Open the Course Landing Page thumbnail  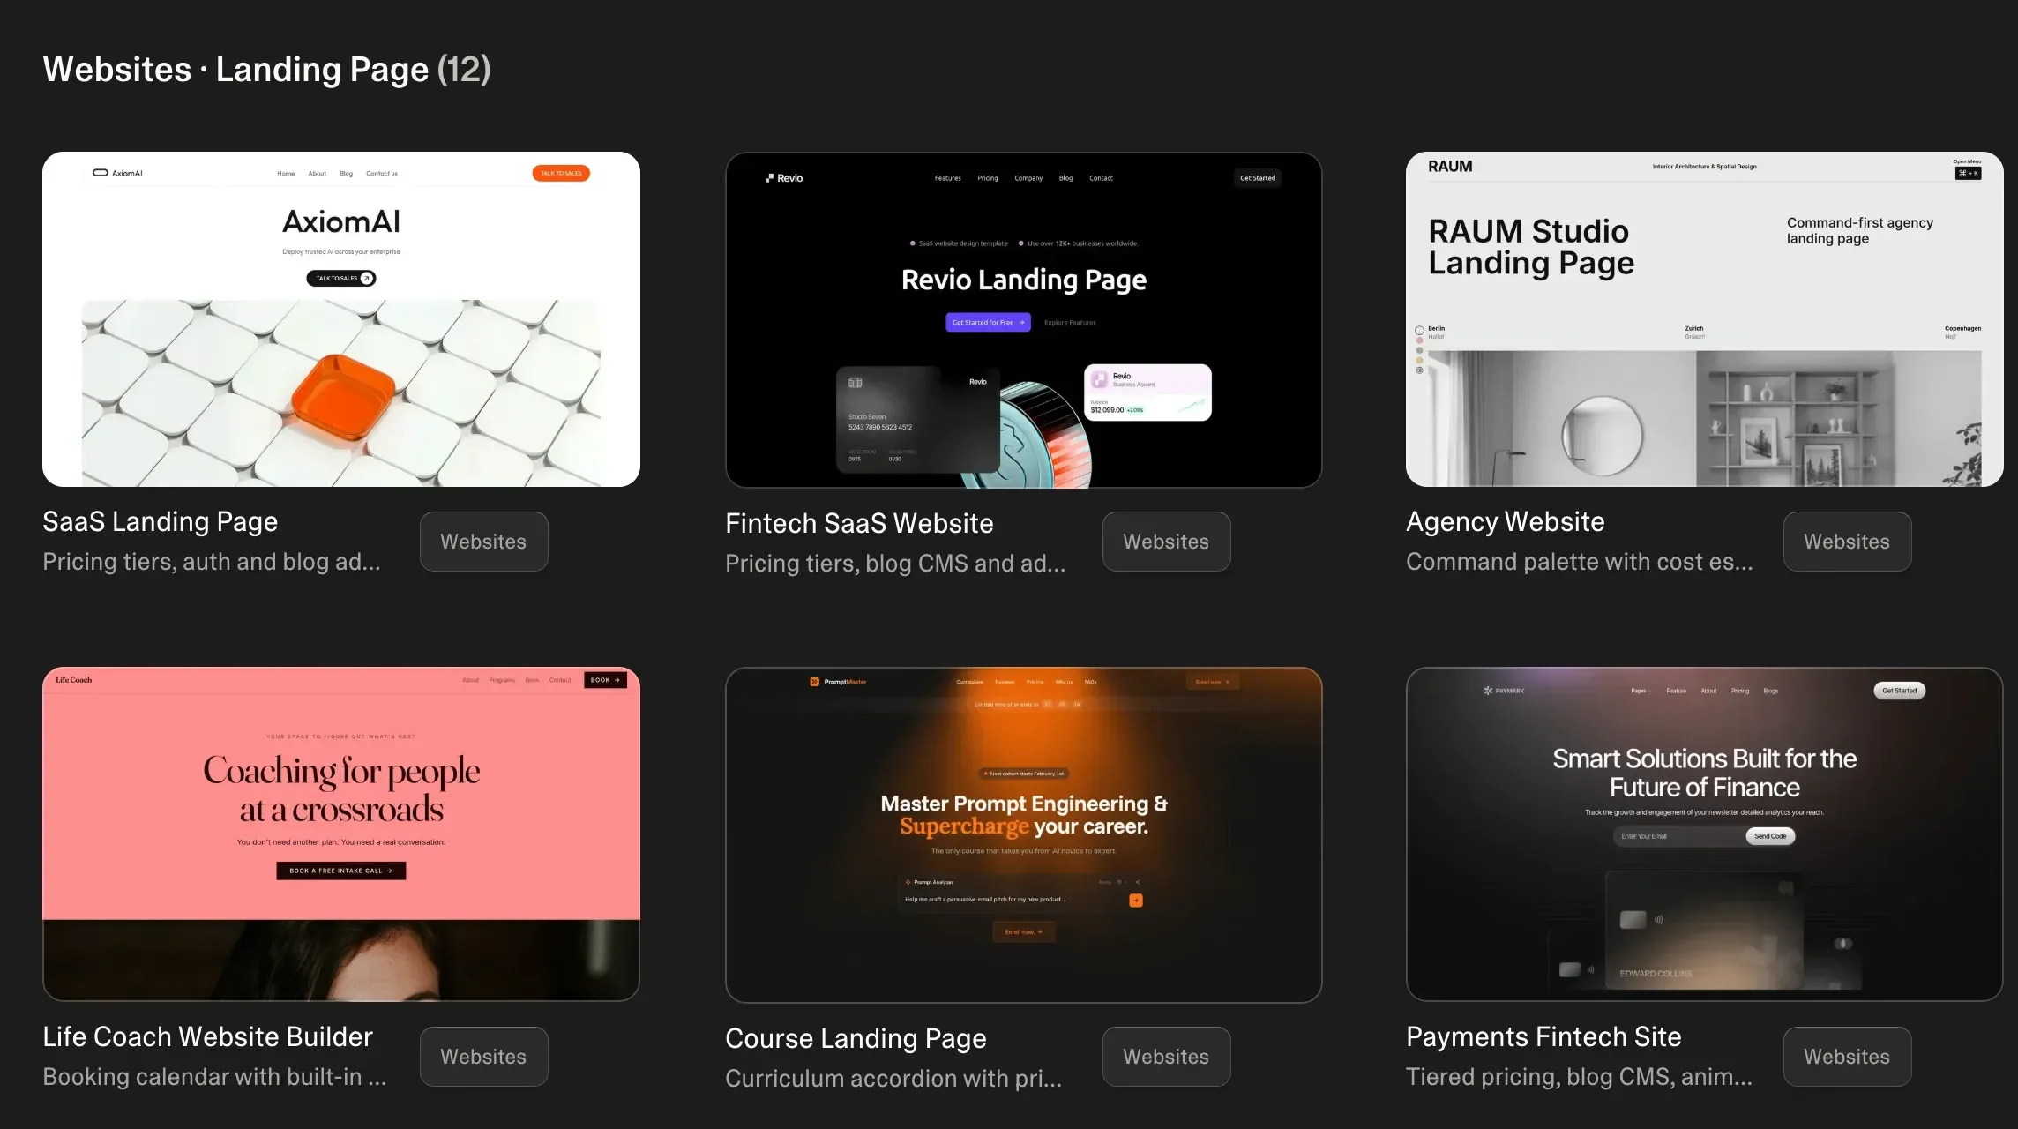pyautogui.click(x=1023, y=835)
